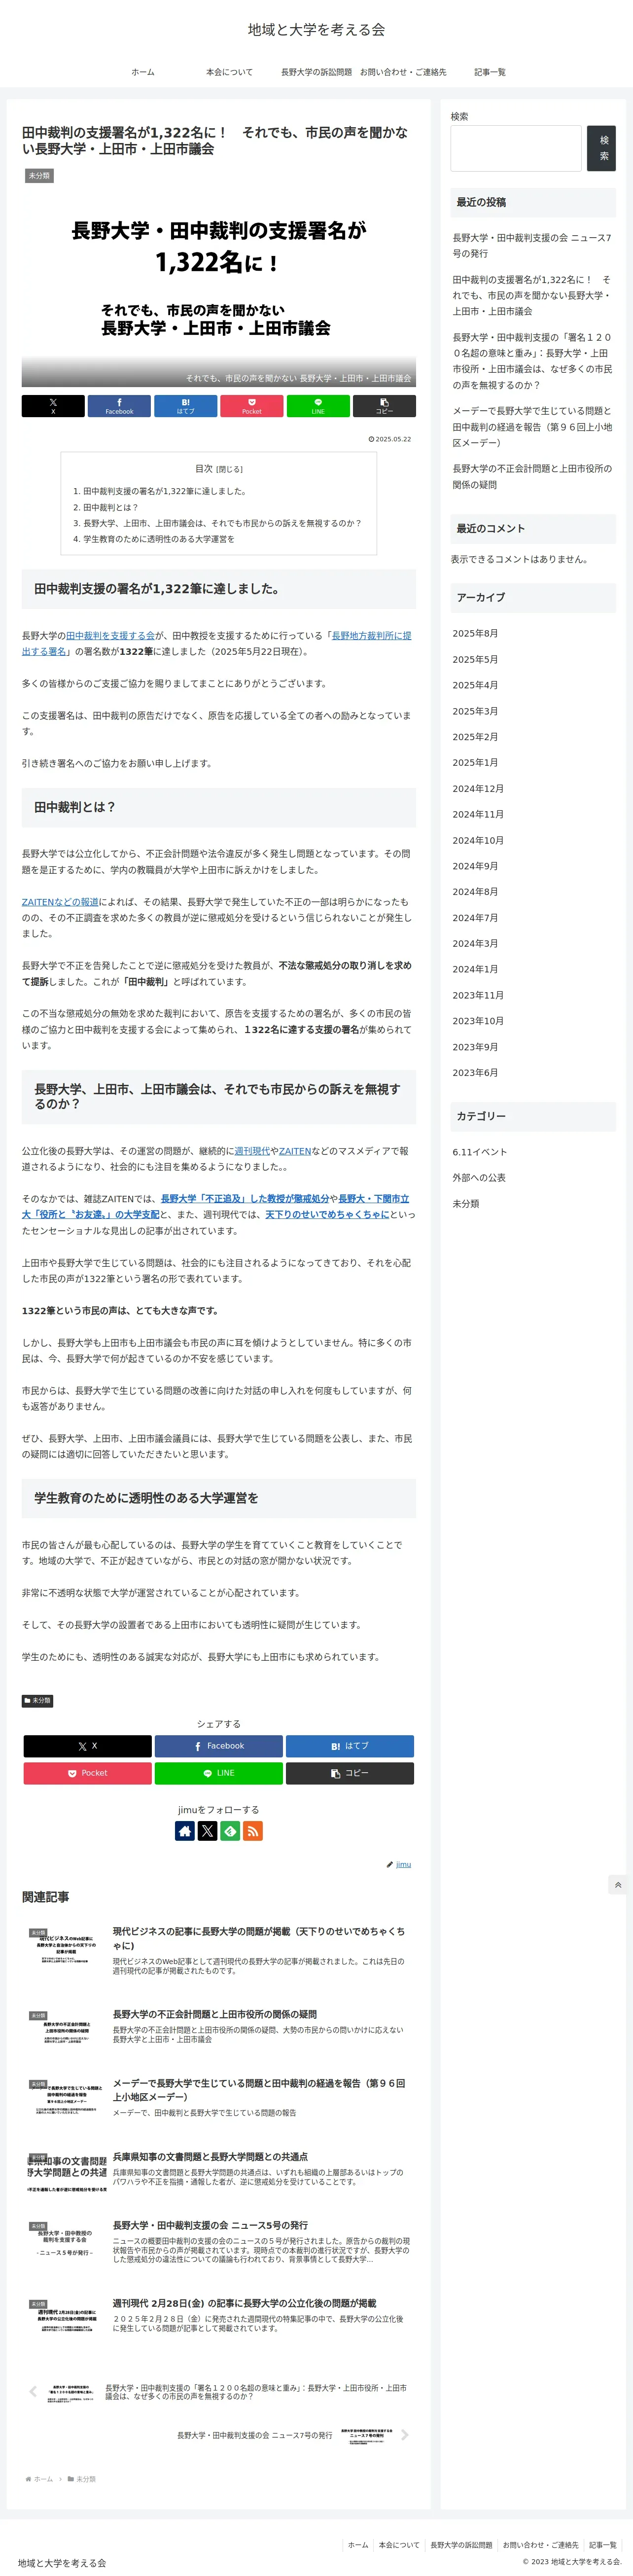633x2576 pixels.
Task: Focus the sidebar search input field
Action: 516,148
